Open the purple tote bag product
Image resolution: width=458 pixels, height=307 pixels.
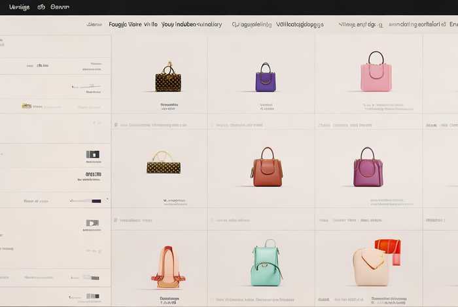pos(265,78)
